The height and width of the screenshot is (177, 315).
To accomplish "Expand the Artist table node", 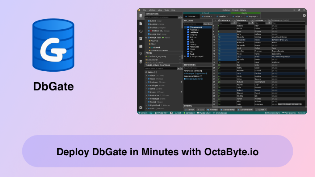I will point(146,79).
